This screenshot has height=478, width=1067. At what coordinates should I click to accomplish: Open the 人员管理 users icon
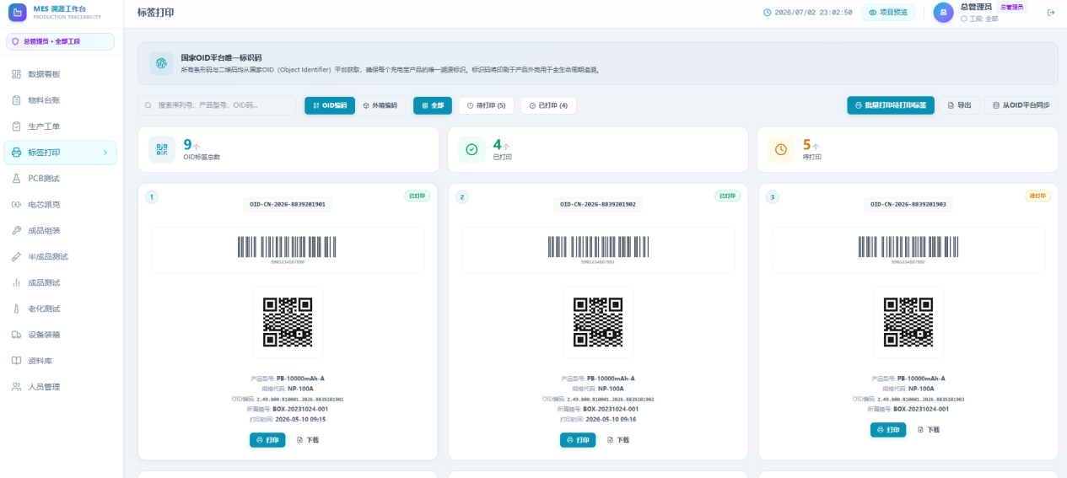tap(16, 387)
